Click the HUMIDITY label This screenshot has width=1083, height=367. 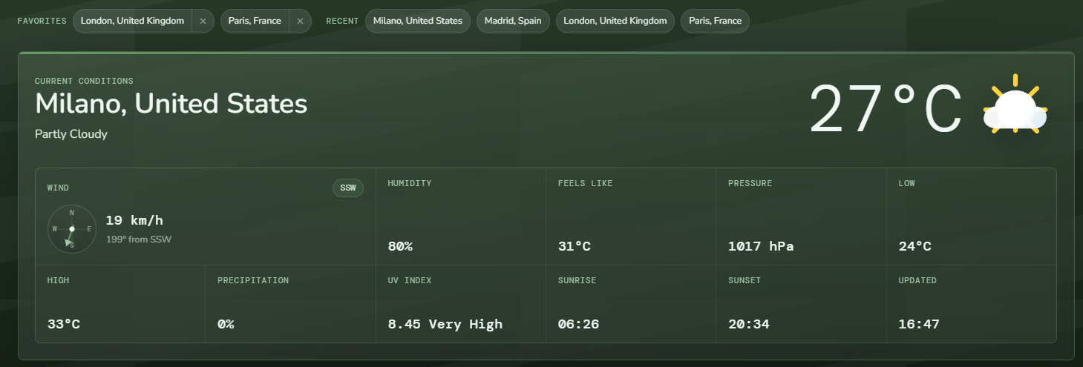point(410,183)
